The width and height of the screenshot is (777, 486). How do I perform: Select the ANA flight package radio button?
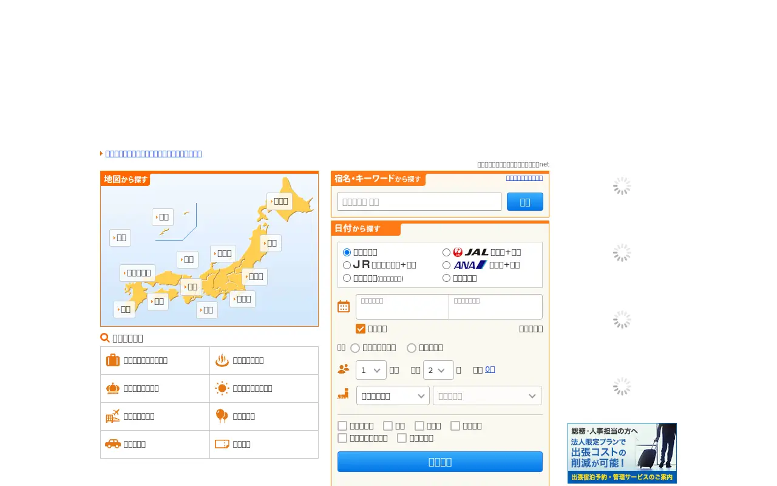[x=447, y=265]
